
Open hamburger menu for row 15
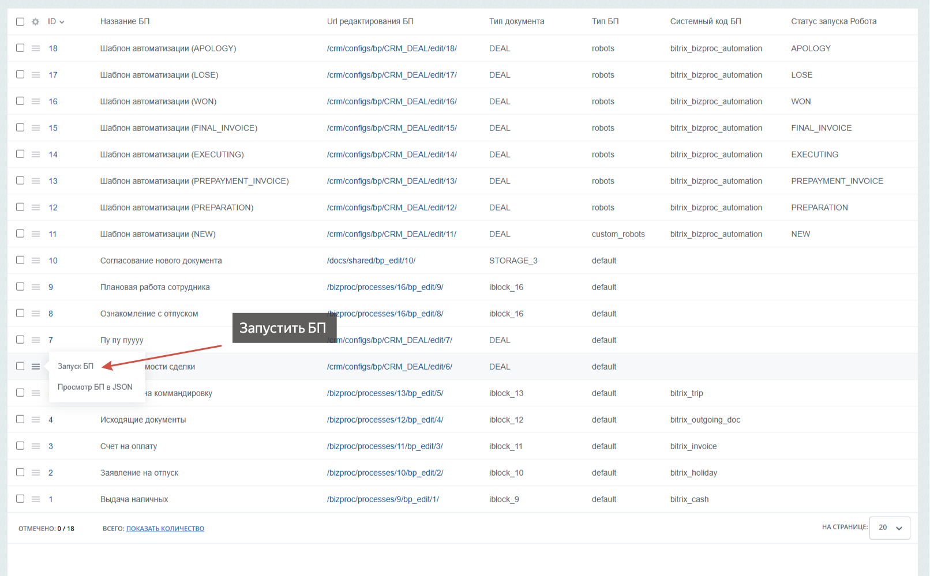(x=36, y=128)
